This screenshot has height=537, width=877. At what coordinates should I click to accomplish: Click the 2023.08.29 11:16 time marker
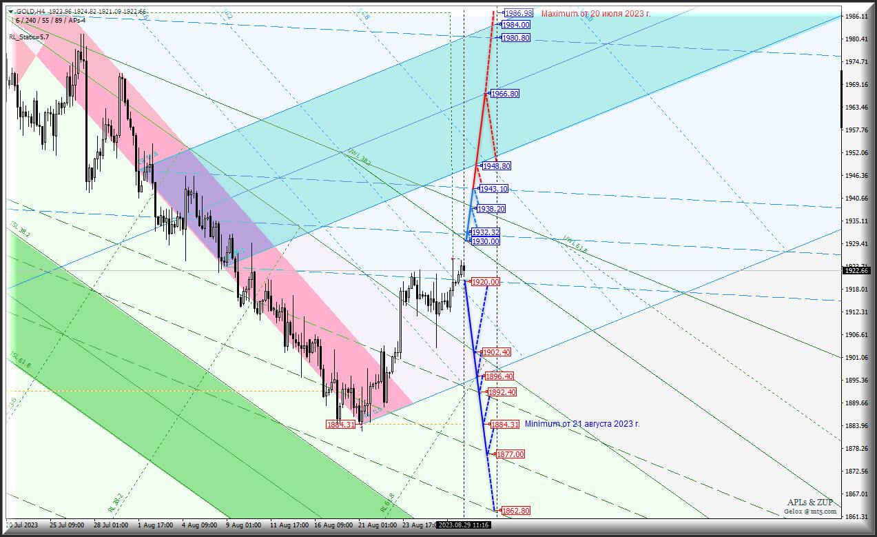coord(464,525)
